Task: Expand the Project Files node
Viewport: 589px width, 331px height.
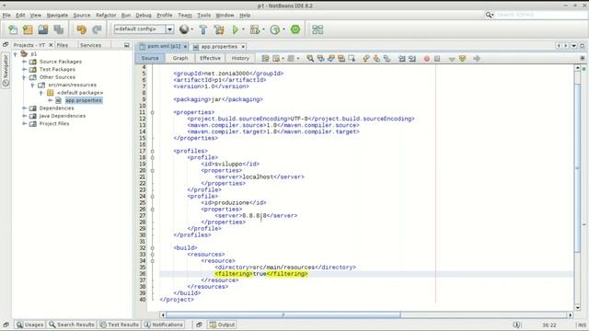Action: click(x=24, y=123)
